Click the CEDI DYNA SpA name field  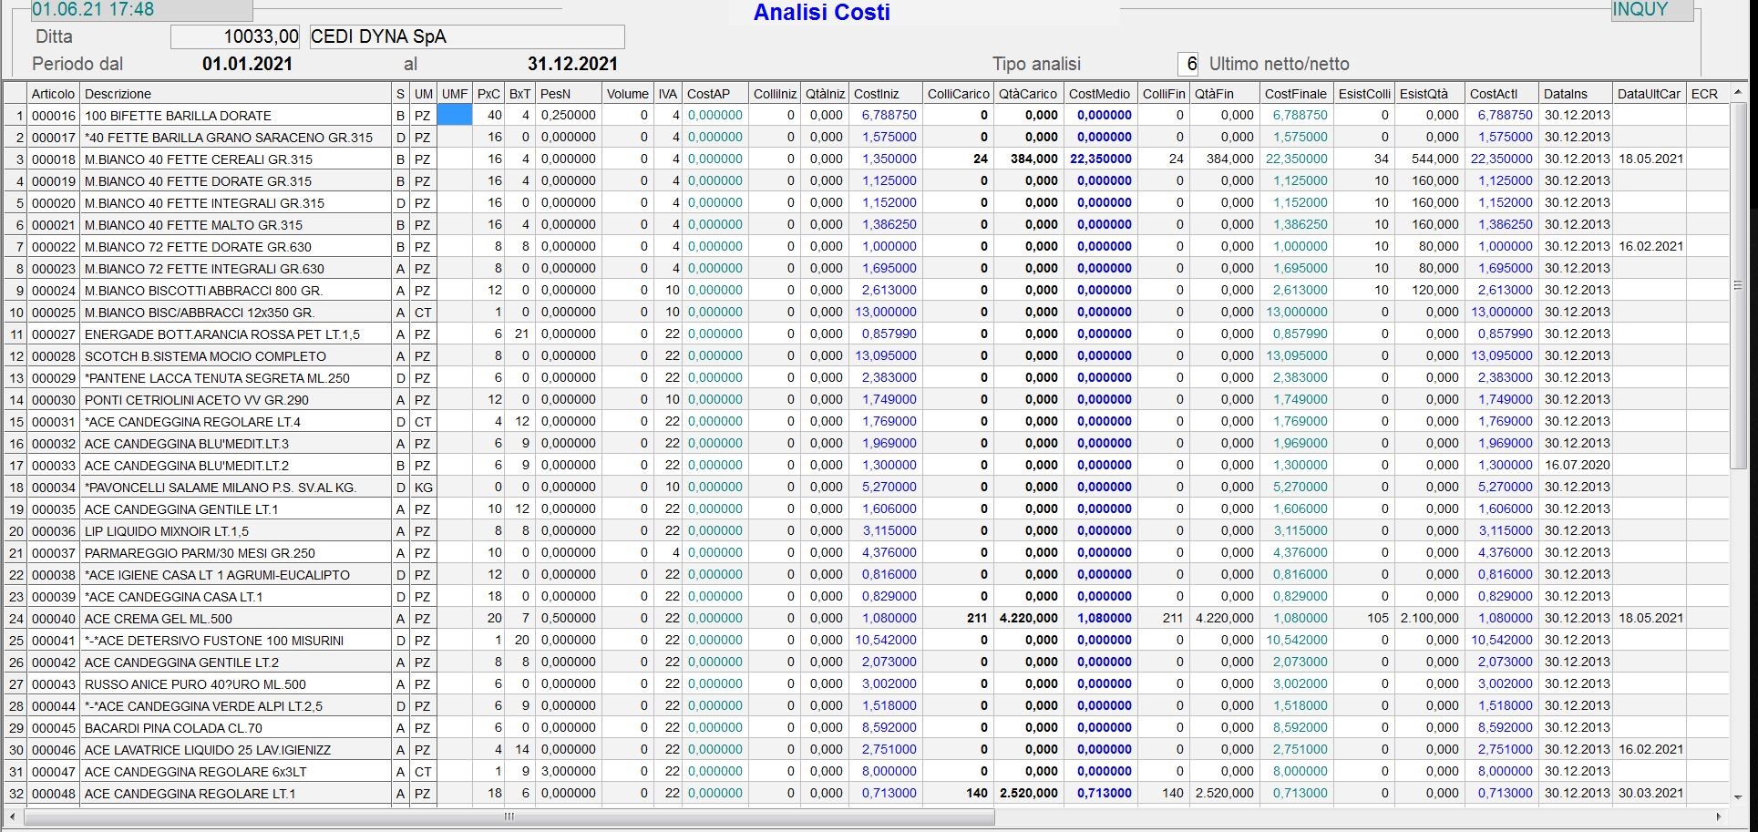pyautogui.click(x=467, y=37)
